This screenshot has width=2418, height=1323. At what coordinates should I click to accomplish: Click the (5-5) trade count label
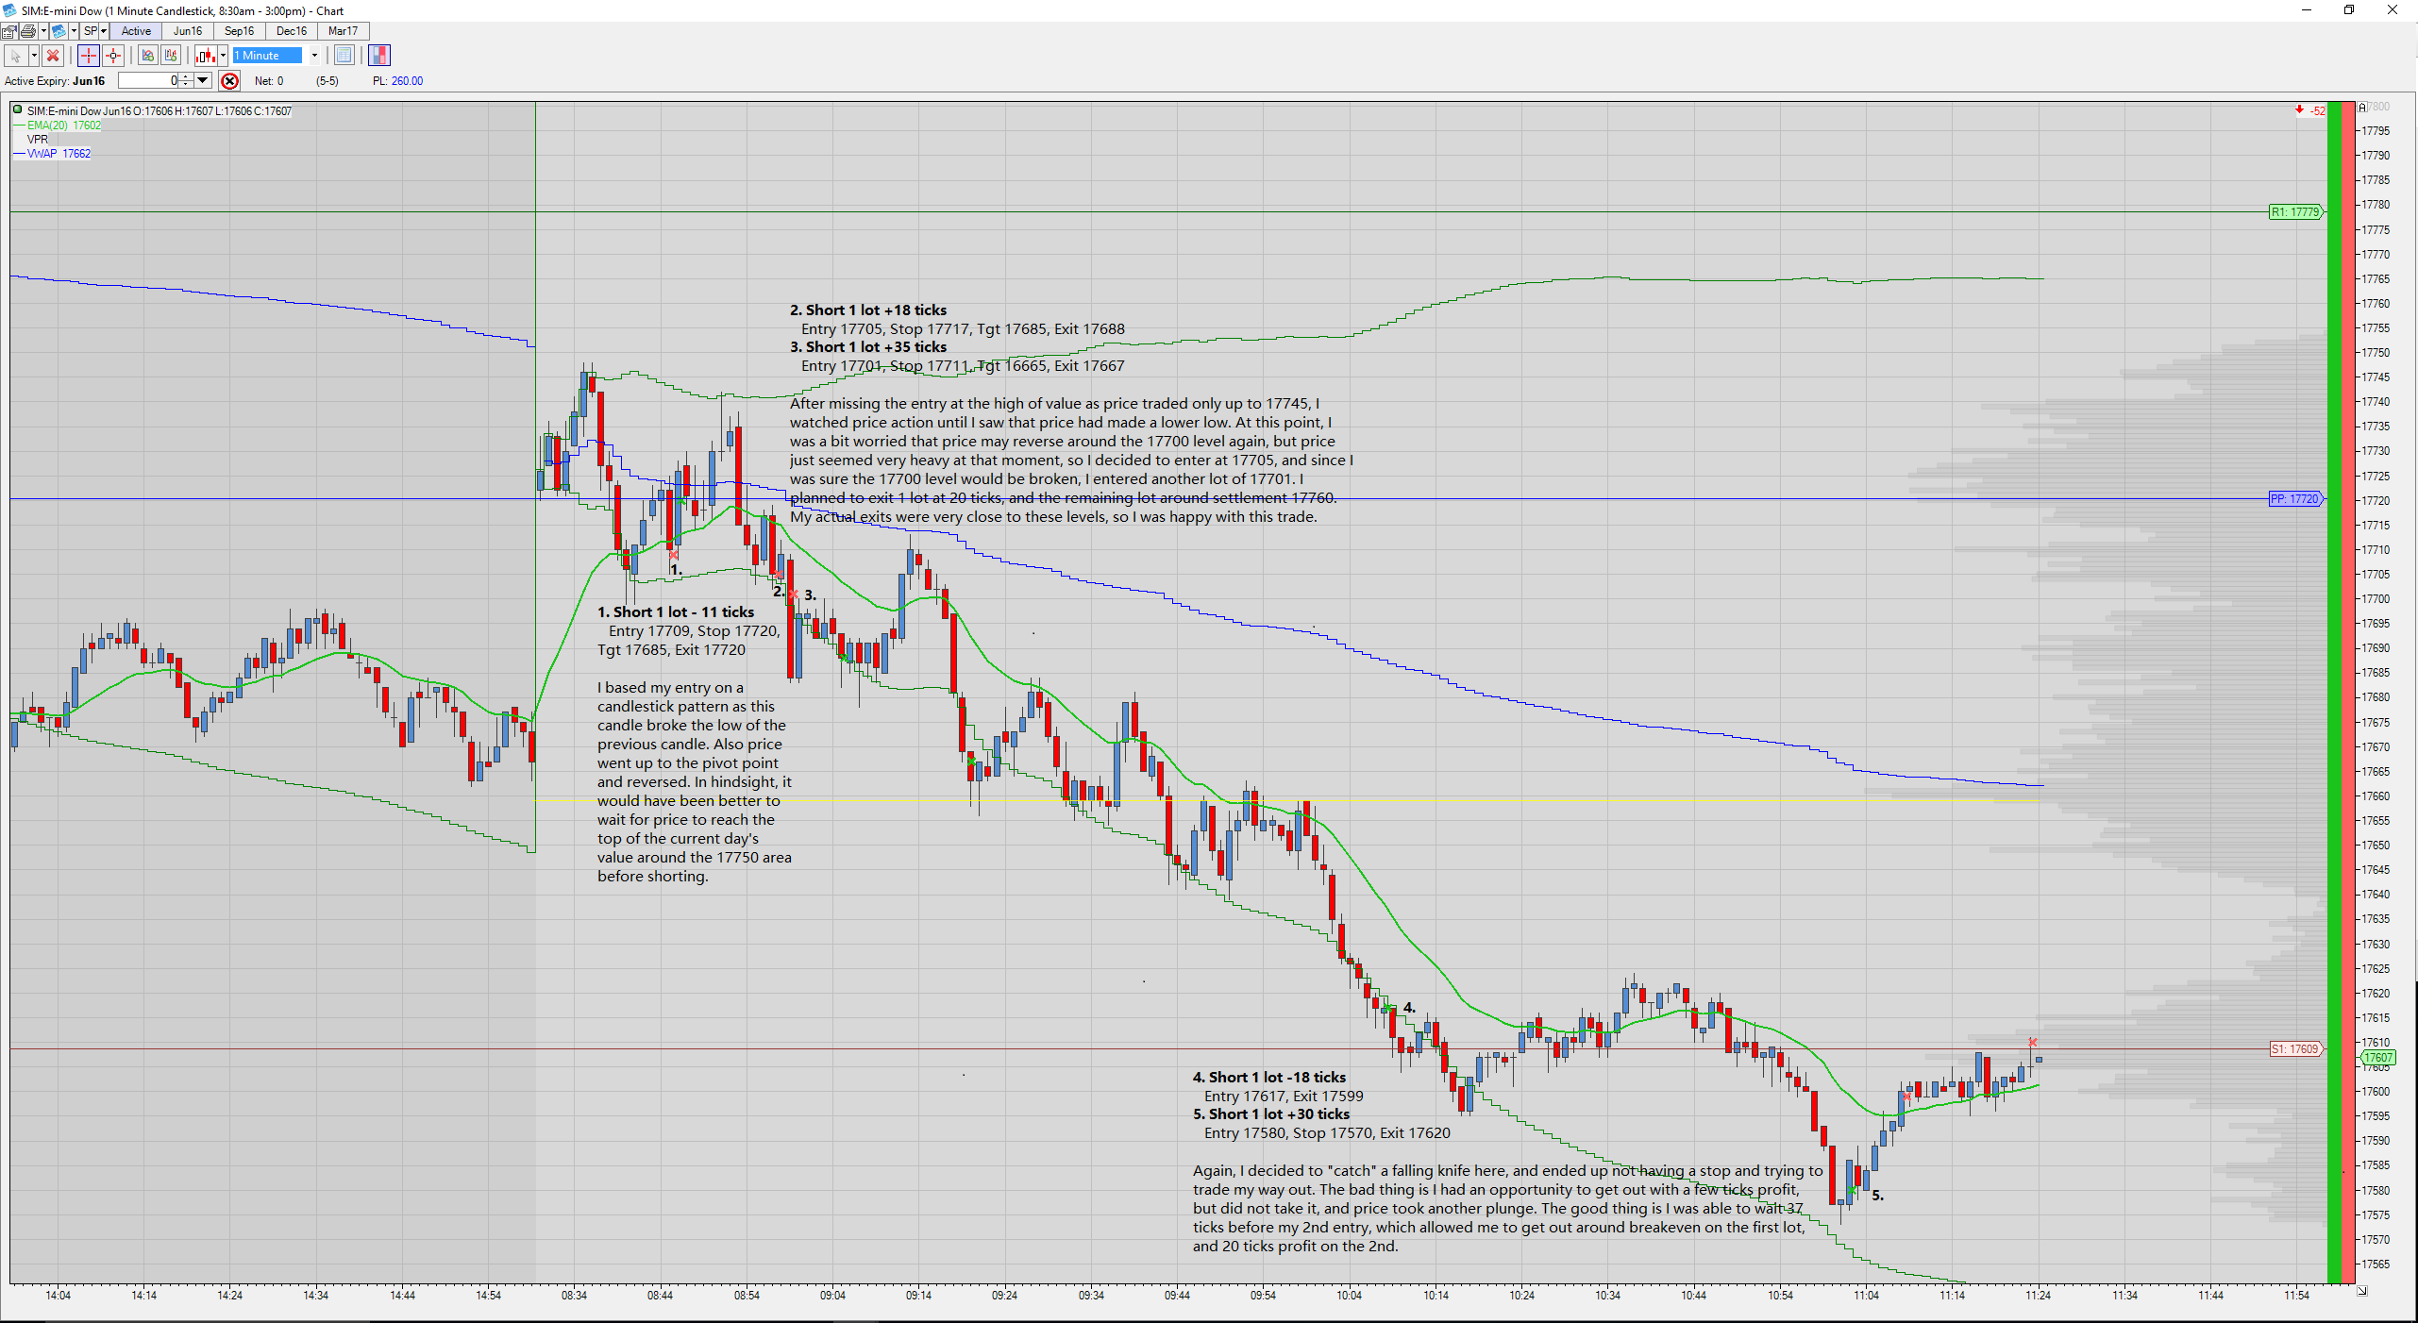click(327, 81)
